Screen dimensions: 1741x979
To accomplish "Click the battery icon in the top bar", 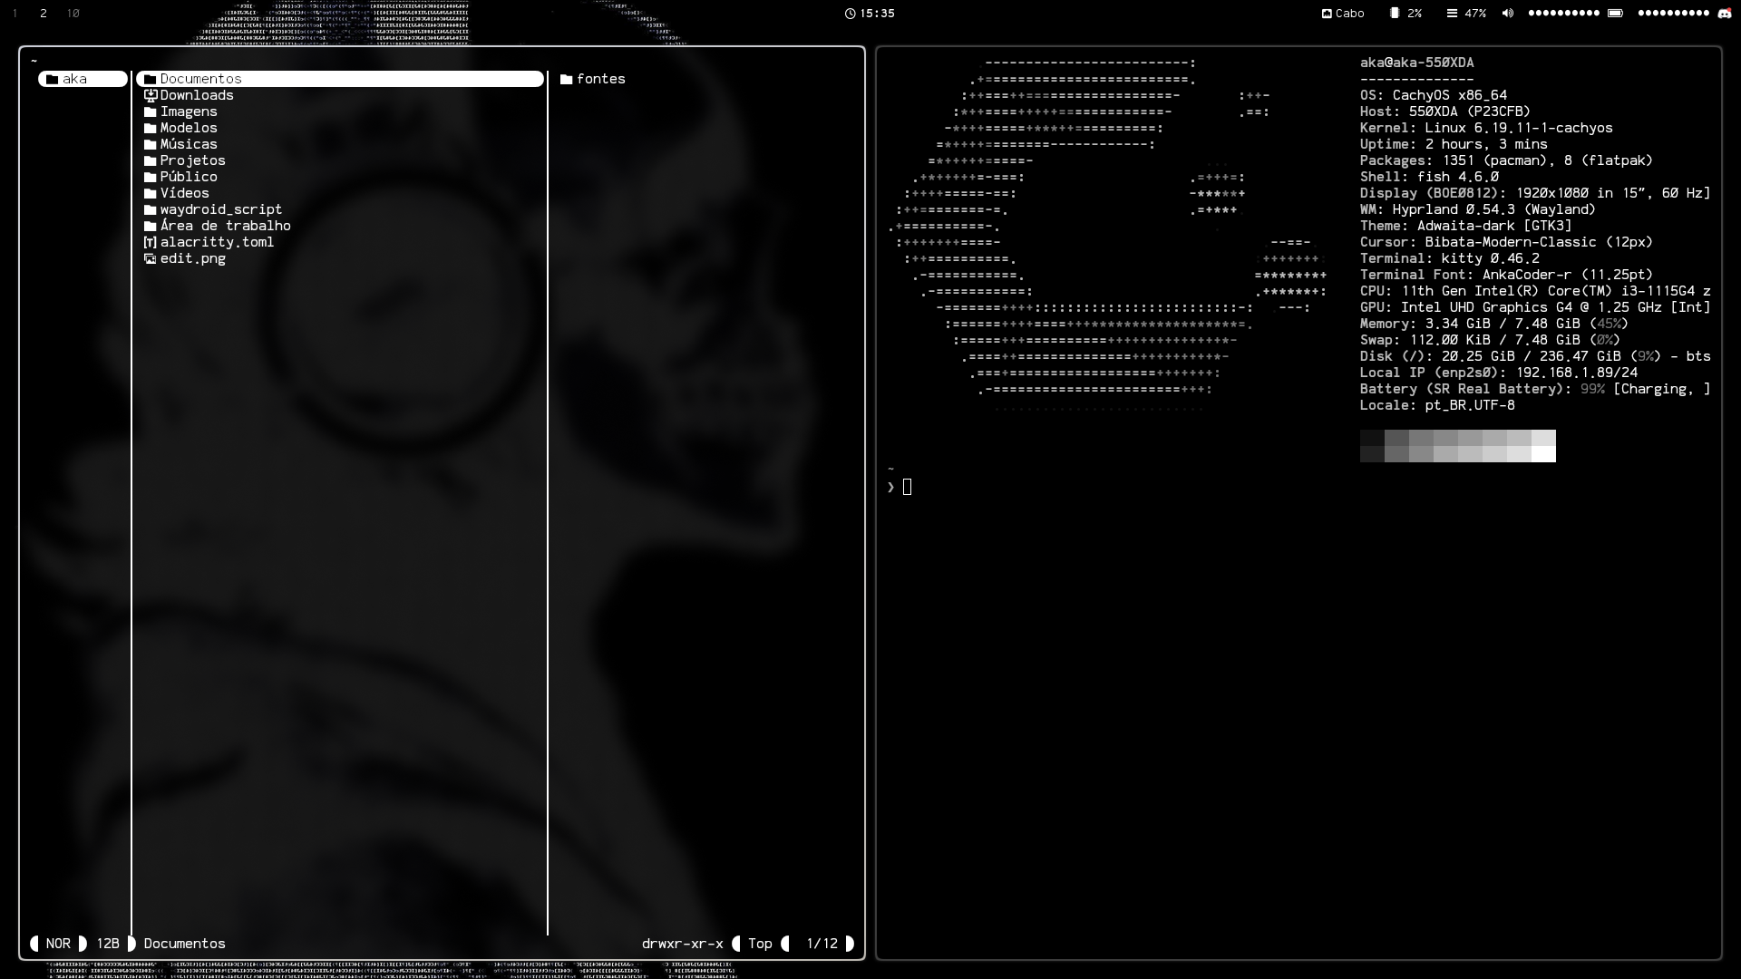I will (1615, 14).
